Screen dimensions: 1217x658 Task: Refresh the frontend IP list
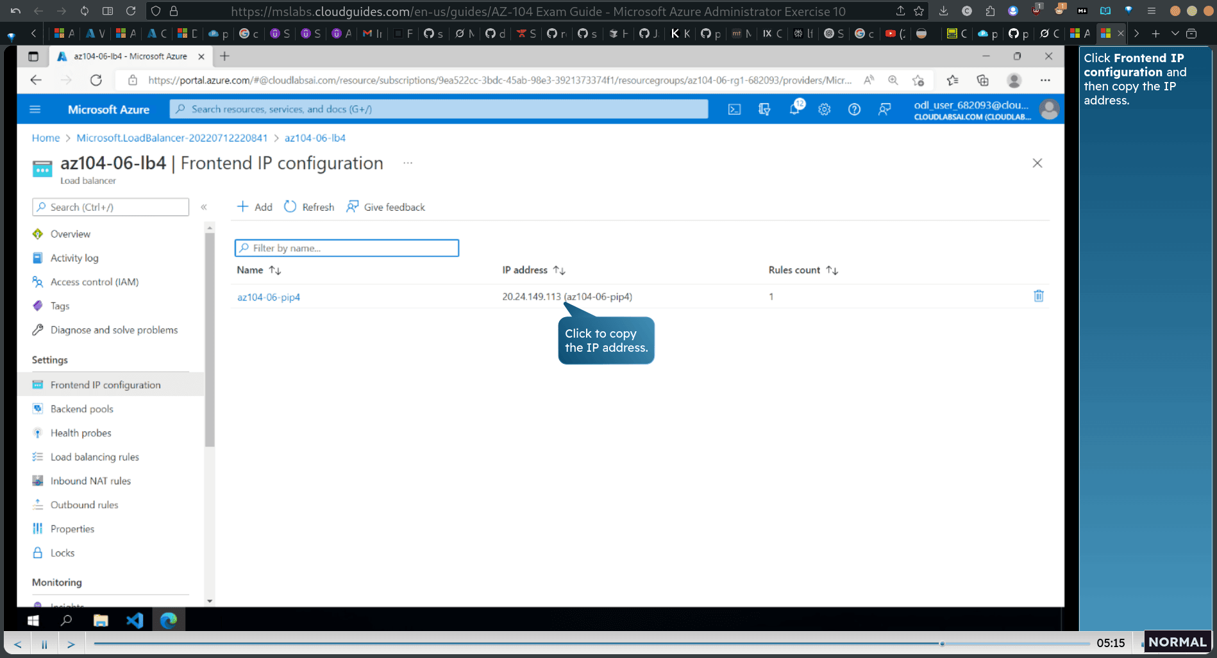point(309,207)
